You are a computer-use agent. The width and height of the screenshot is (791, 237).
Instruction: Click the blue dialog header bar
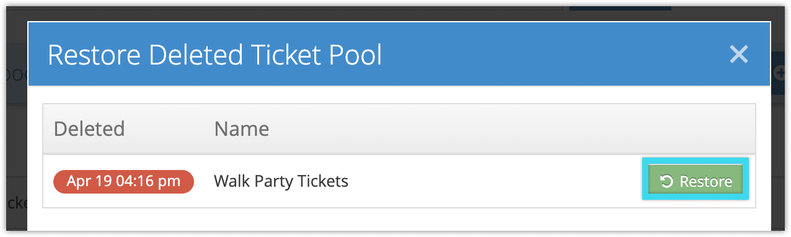click(x=399, y=55)
